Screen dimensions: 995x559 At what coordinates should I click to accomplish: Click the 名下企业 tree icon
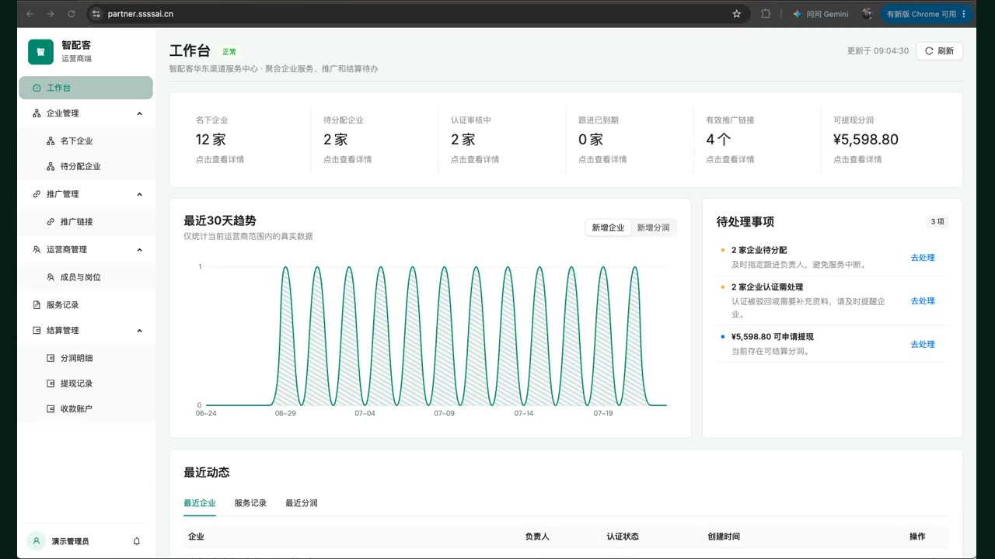51,141
